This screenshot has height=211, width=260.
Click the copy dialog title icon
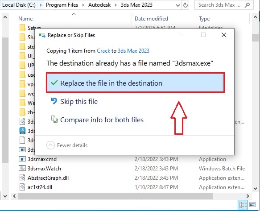pyautogui.click(x=42, y=35)
